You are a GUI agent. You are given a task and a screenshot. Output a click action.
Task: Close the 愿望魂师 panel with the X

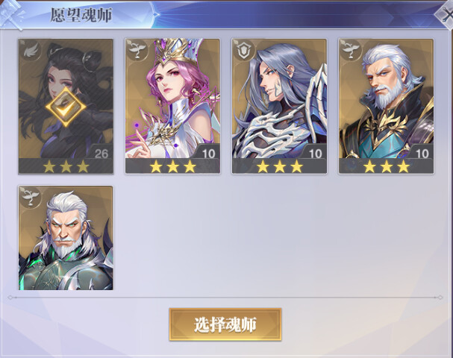point(446,16)
